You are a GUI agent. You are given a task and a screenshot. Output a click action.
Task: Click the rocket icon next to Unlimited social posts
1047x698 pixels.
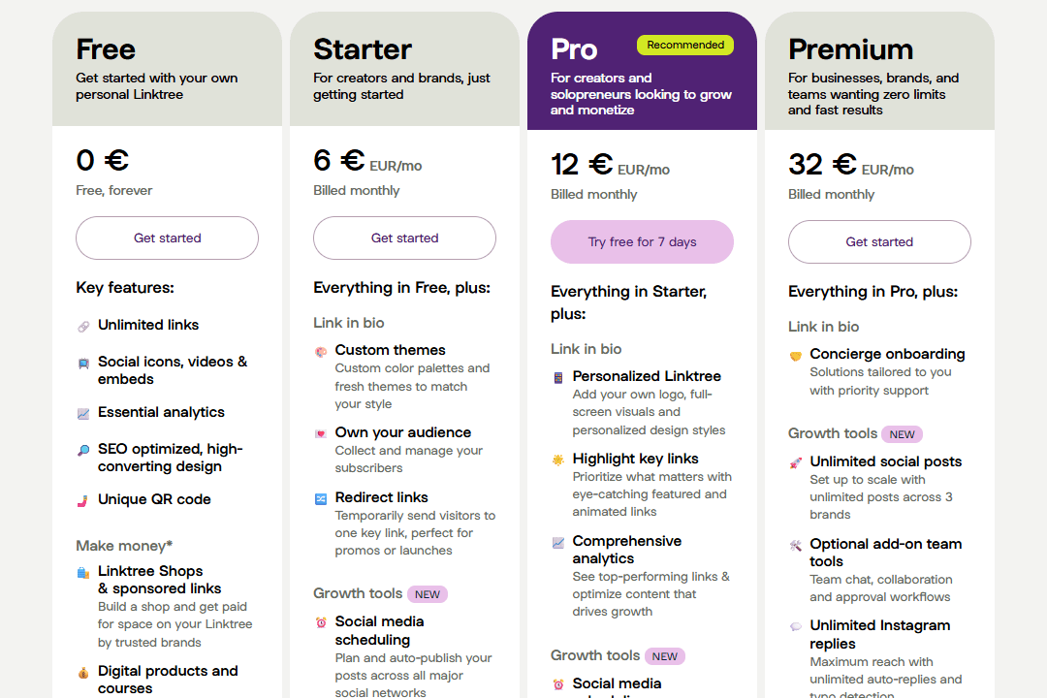[x=795, y=462]
